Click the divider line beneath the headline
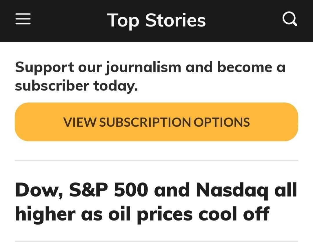 [x=156, y=241]
